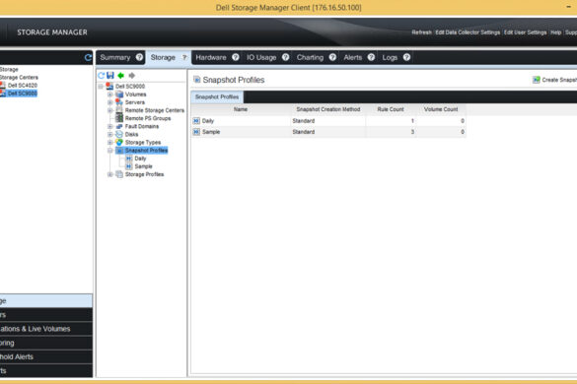Collapse the Snapshot Profiles tree node
This screenshot has height=384, width=577.
[110, 151]
